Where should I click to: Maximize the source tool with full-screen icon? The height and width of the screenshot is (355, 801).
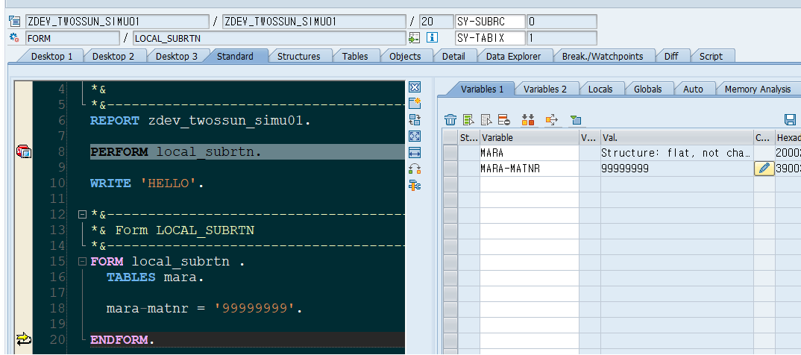pos(415,136)
